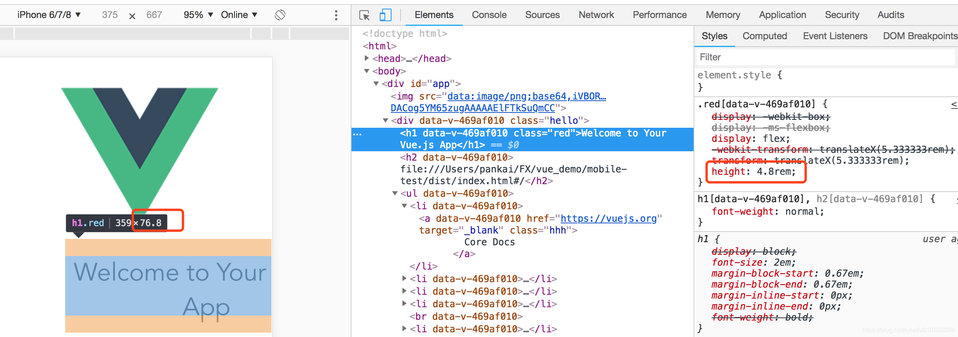
Task: Open the iPhone 6/7/8 device dropdown
Action: tap(49, 15)
